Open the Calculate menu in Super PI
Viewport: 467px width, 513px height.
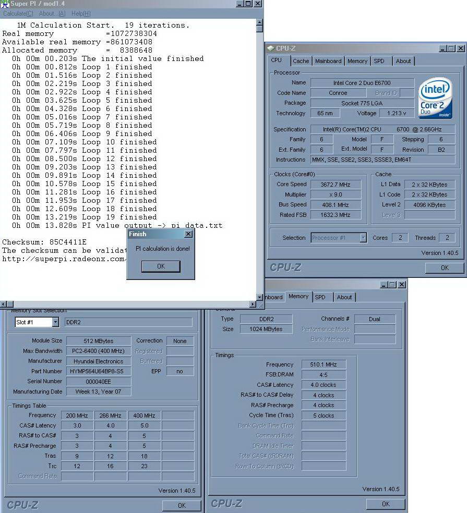18,14
